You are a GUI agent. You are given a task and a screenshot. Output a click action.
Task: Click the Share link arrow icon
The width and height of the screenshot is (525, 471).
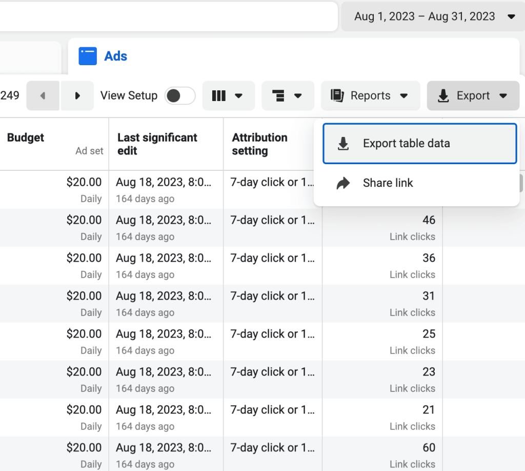(x=343, y=183)
